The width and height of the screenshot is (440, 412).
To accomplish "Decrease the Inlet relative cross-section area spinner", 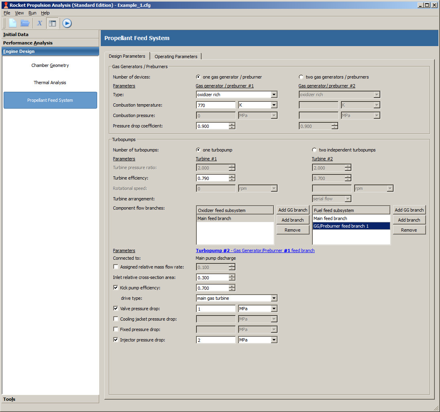I will click(232, 279).
